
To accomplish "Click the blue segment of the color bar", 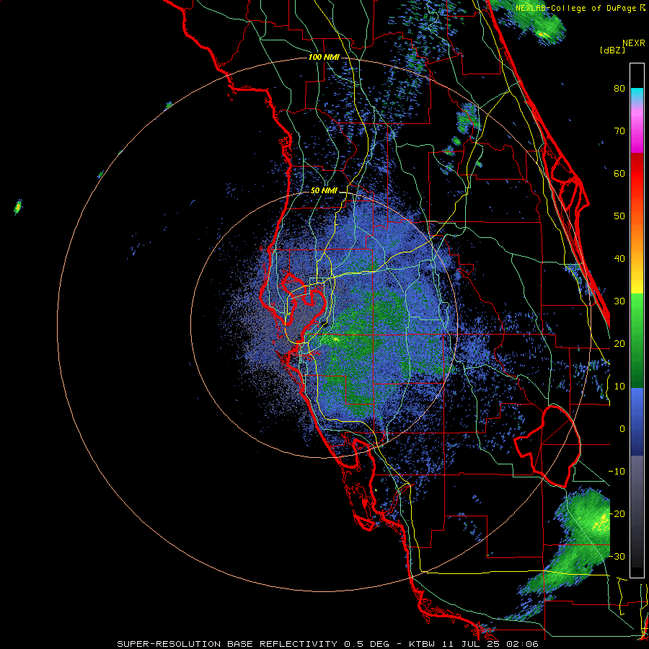I will click(637, 422).
